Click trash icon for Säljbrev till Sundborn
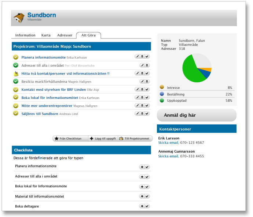The width and height of the screenshot is (253, 217). click(x=142, y=113)
